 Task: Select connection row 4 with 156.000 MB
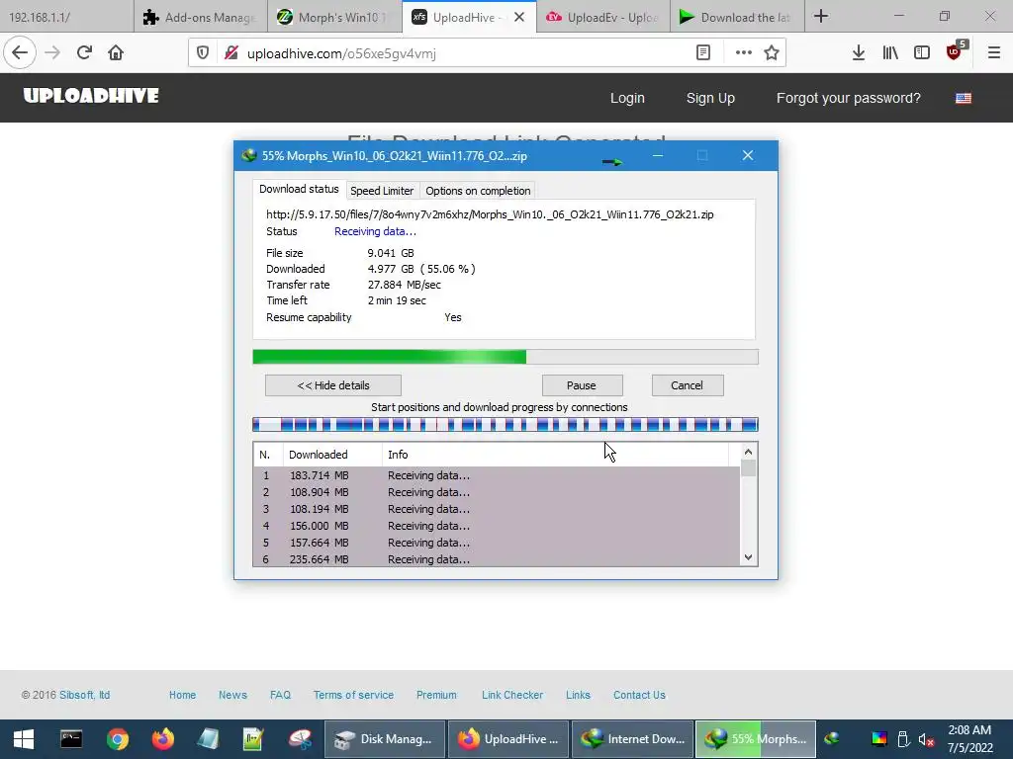pyautogui.click(x=497, y=526)
